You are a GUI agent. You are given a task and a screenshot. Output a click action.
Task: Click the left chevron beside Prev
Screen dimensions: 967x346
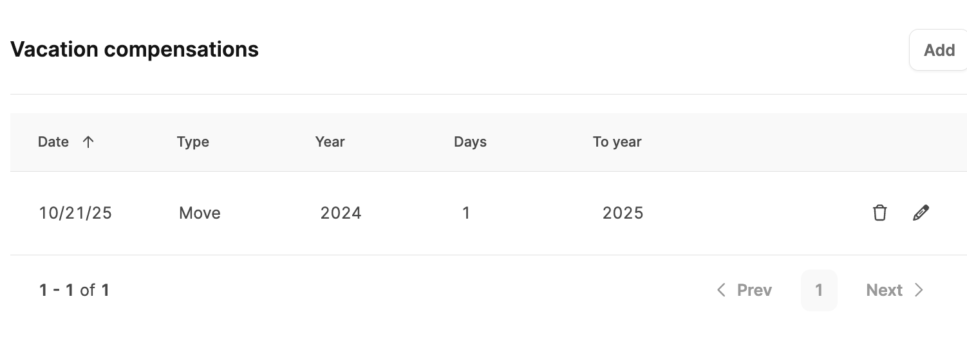click(x=721, y=290)
